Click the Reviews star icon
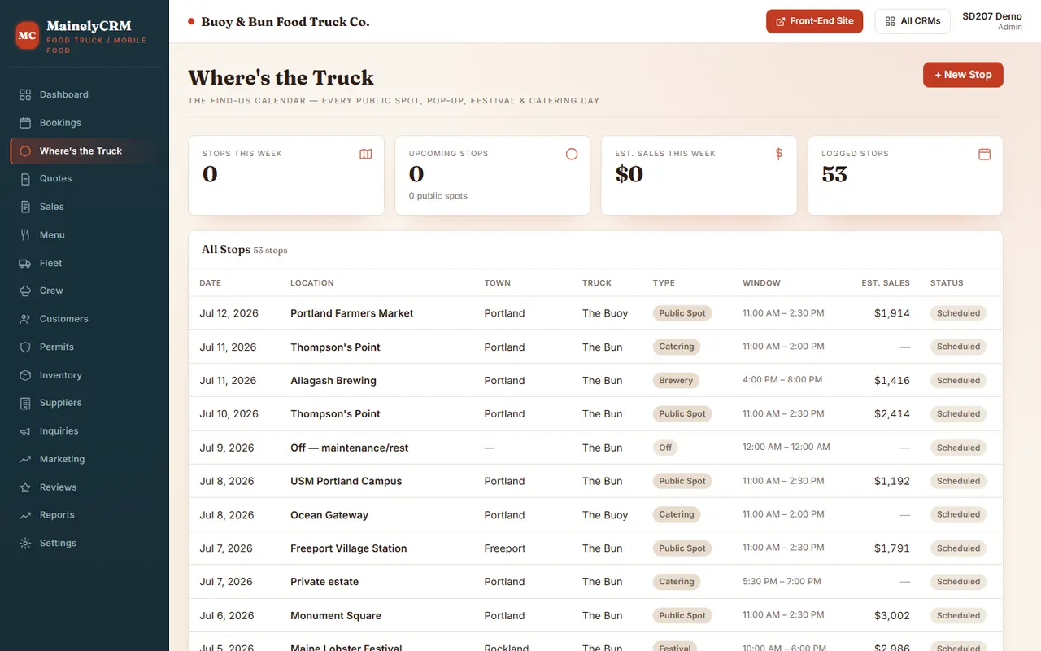 (x=25, y=487)
